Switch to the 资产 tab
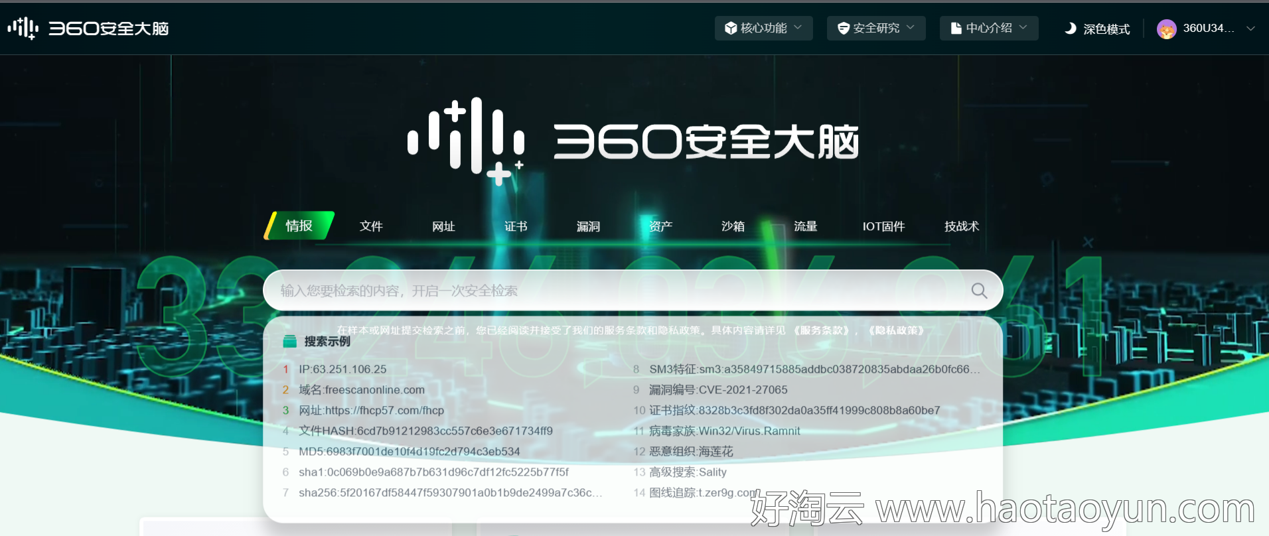Viewport: 1269px width, 536px height. [x=660, y=226]
